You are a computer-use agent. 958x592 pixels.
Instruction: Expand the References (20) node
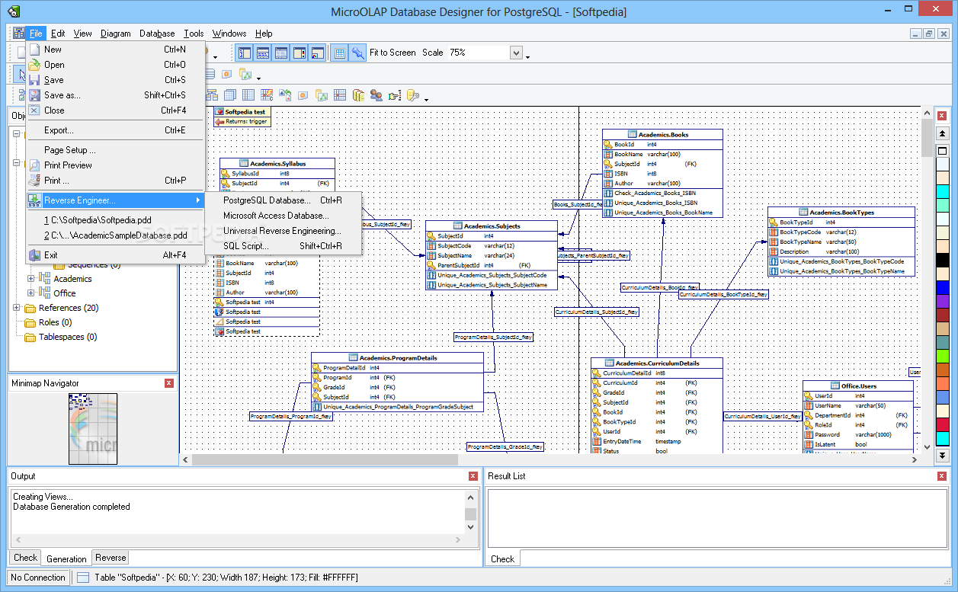point(17,308)
